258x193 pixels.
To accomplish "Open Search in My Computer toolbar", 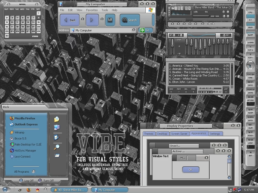I will click(x=130, y=20).
